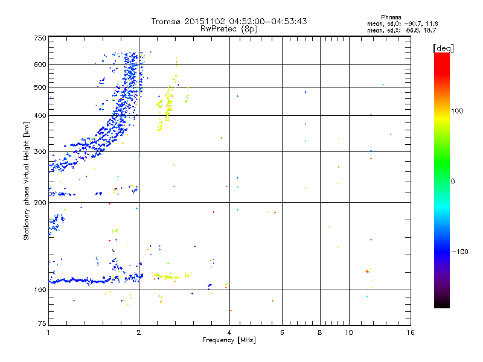Click the "75" tick on the height axis
The image size is (483, 362).
tap(42, 323)
